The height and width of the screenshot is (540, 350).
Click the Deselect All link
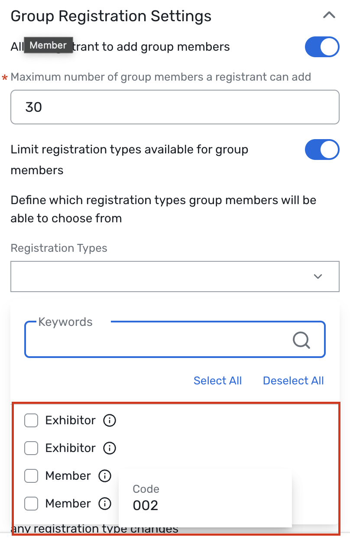293,381
